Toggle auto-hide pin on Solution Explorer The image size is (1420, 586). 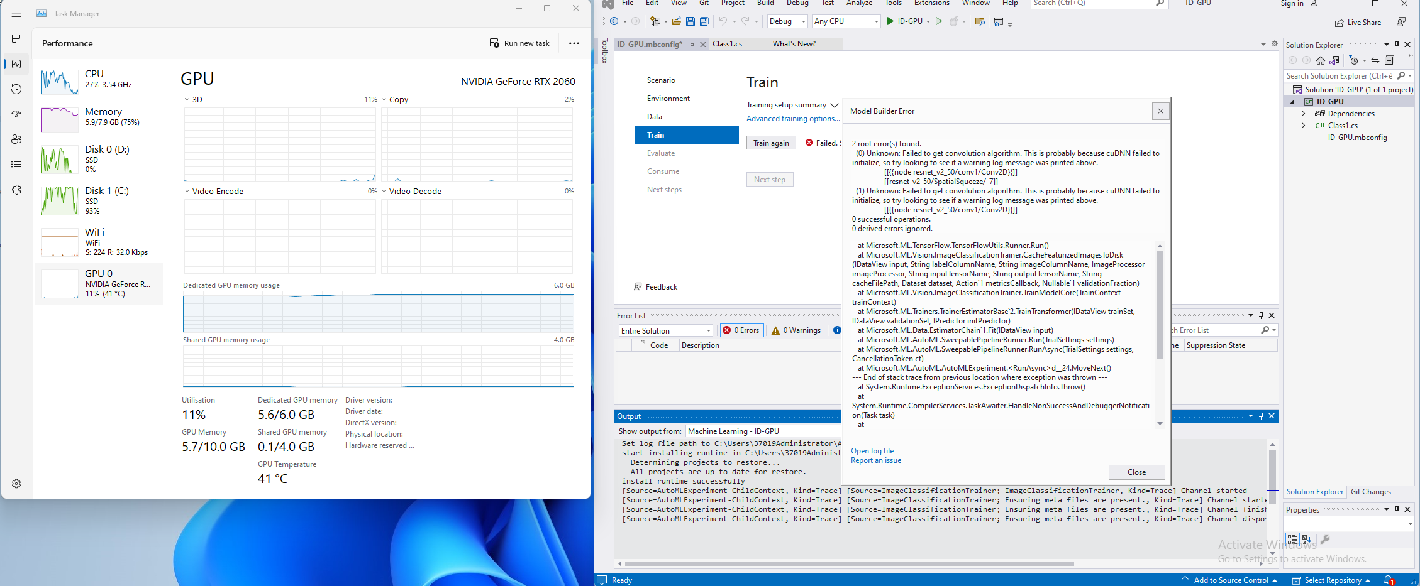1397,44
